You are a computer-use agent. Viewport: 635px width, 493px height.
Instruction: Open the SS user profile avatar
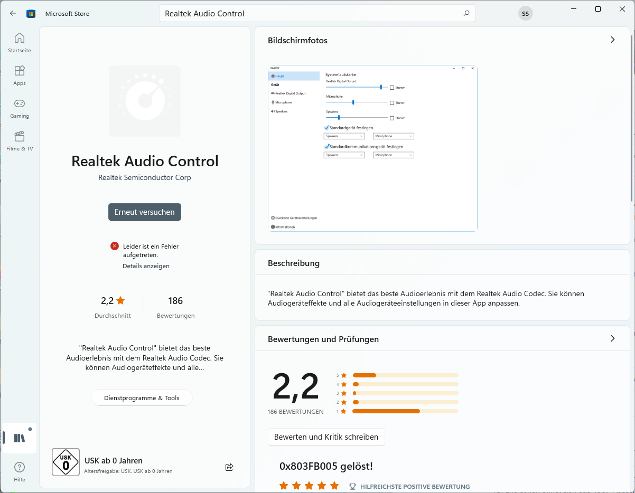tap(525, 14)
